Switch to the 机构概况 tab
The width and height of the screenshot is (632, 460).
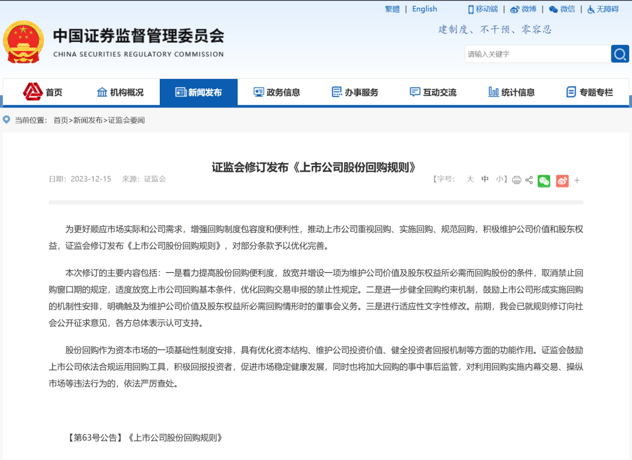point(120,92)
